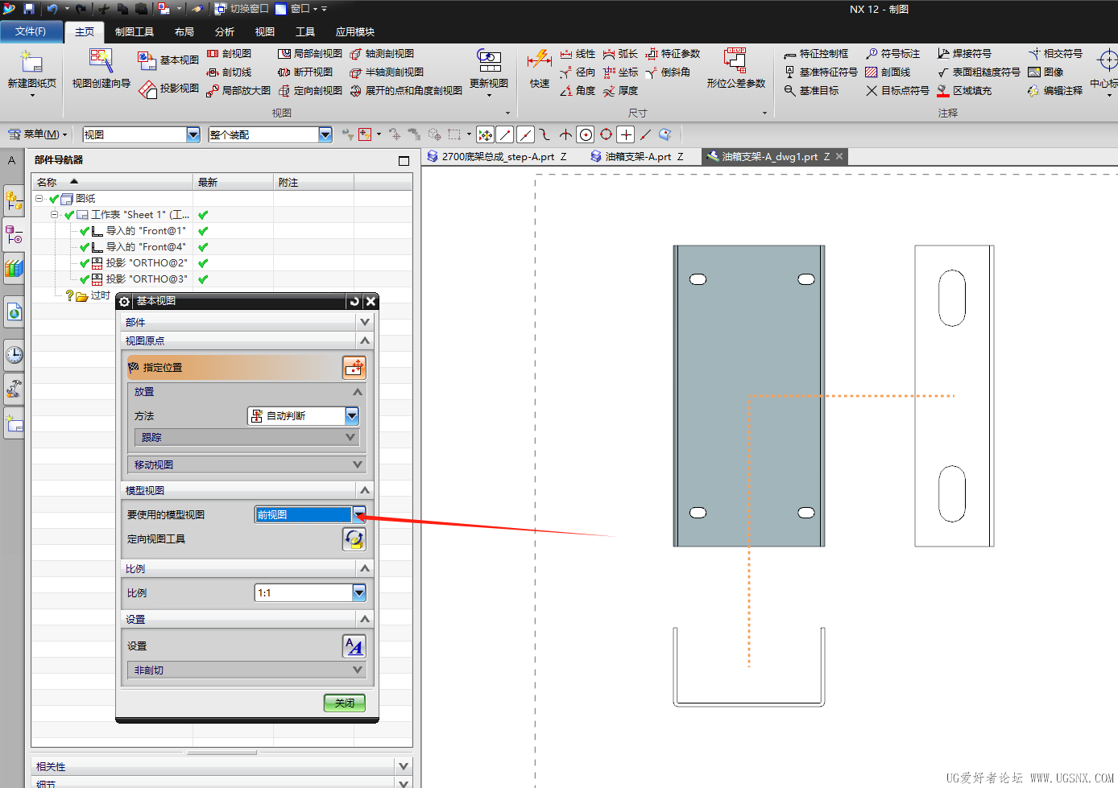
Task: Click horizontal scrollbar of Part Navigator
Action: click(222, 753)
